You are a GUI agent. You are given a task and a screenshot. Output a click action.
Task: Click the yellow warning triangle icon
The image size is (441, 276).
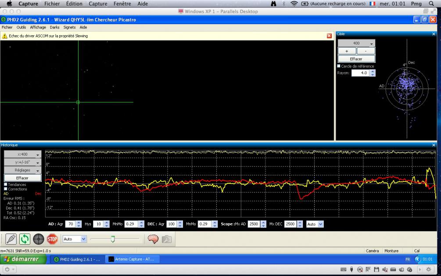(4, 36)
